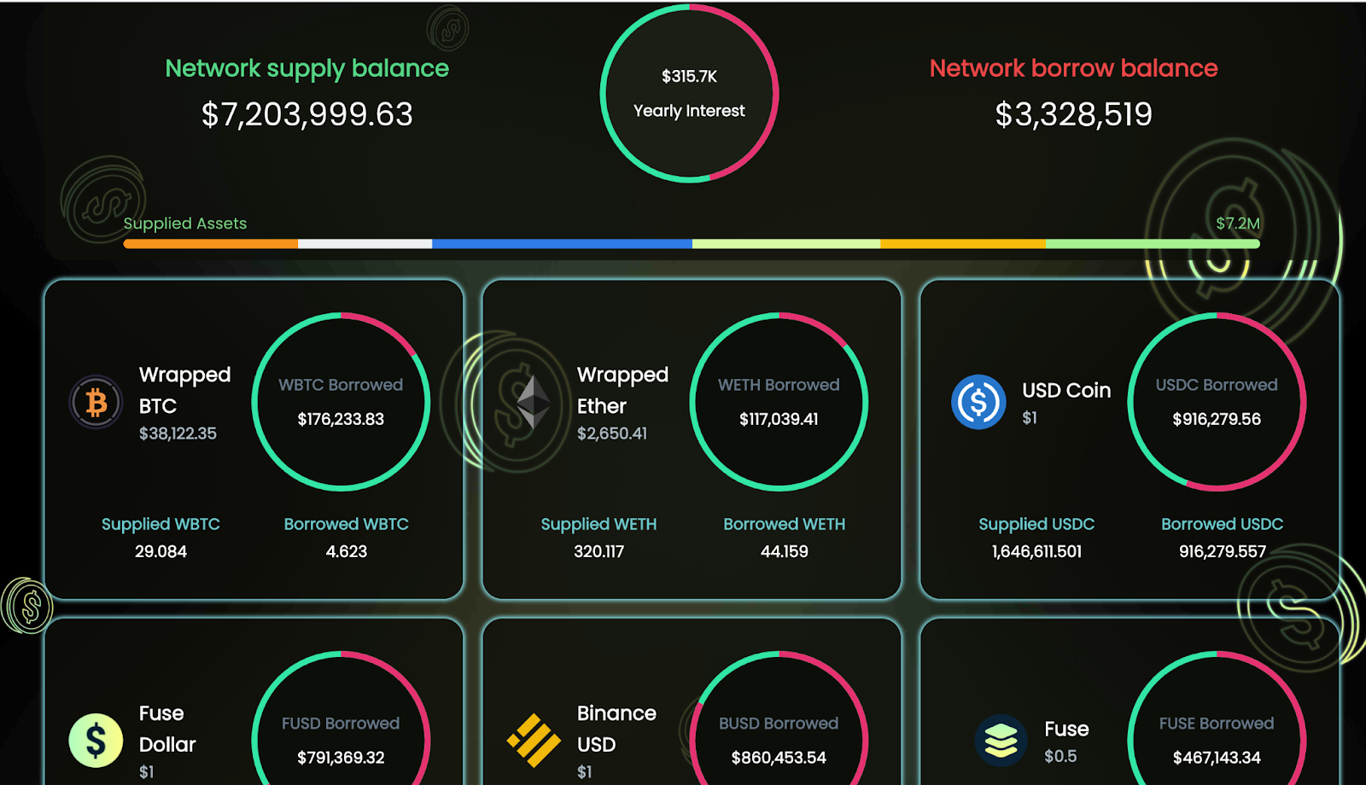1366x785 pixels.
Task: Click the blue USD Coin icon
Action: (x=978, y=402)
